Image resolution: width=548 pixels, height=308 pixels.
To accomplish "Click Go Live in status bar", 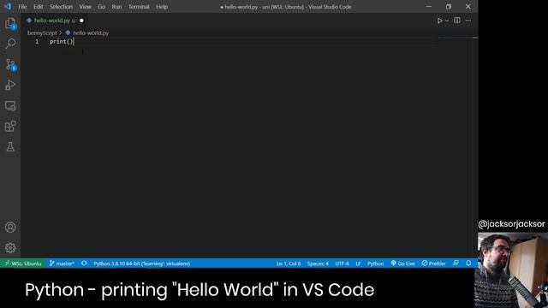I will 402,264.
